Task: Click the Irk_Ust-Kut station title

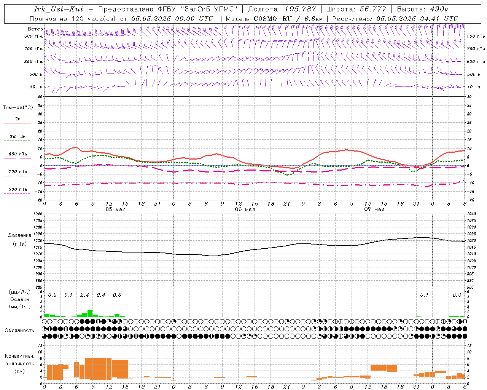Action: coord(59,9)
